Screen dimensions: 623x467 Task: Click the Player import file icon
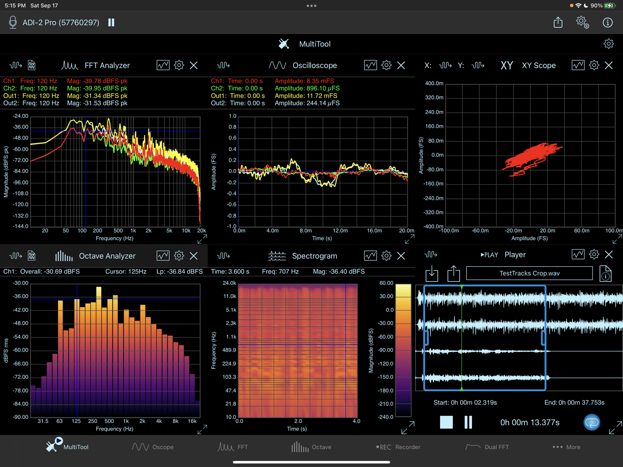(x=431, y=274)
